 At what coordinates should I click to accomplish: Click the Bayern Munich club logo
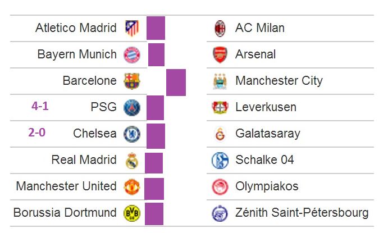(x=132, y=54)
